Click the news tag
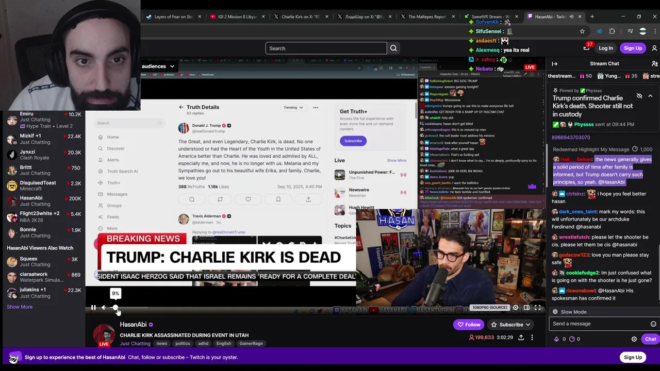 (162, 343)
